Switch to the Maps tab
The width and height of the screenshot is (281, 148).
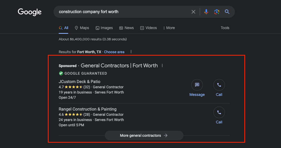tap(82, 28)
